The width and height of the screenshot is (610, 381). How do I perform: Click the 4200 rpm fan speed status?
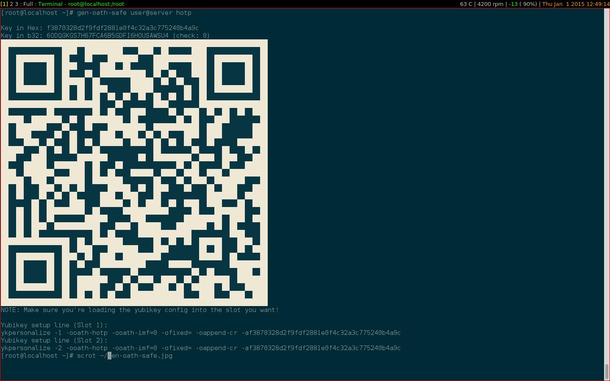(x=490, y=4)
